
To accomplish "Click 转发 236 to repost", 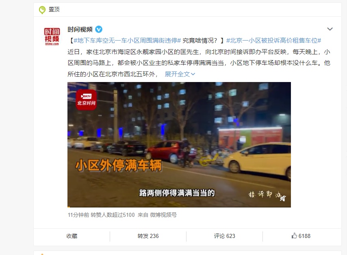I will (148, 236).
